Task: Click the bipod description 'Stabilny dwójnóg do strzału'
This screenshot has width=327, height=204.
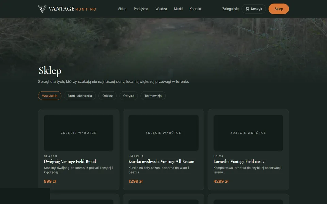Action: click(x=78, y=170)
